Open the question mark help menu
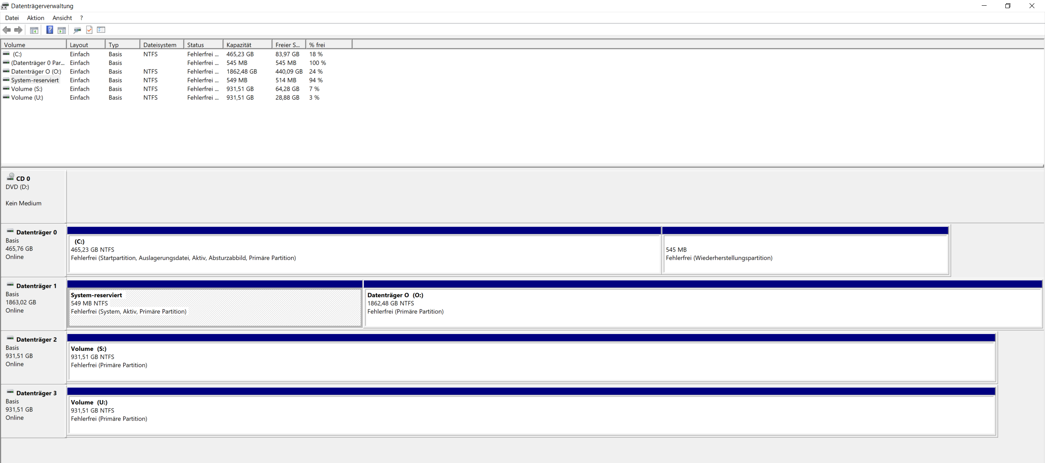 tap(82, 18)
